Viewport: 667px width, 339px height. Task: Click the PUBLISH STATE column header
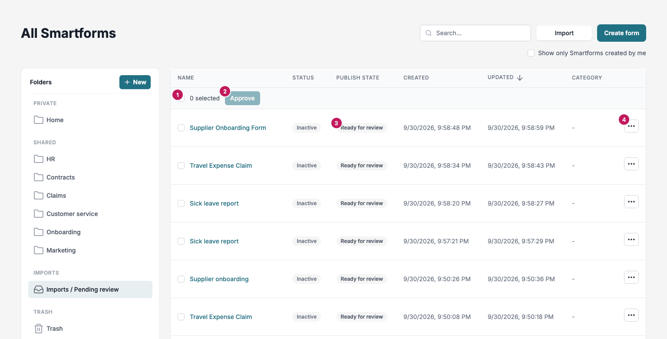[358, 78]
